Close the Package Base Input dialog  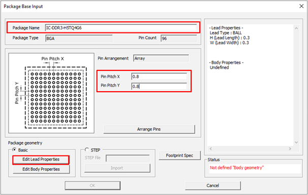tap(301, 6)
